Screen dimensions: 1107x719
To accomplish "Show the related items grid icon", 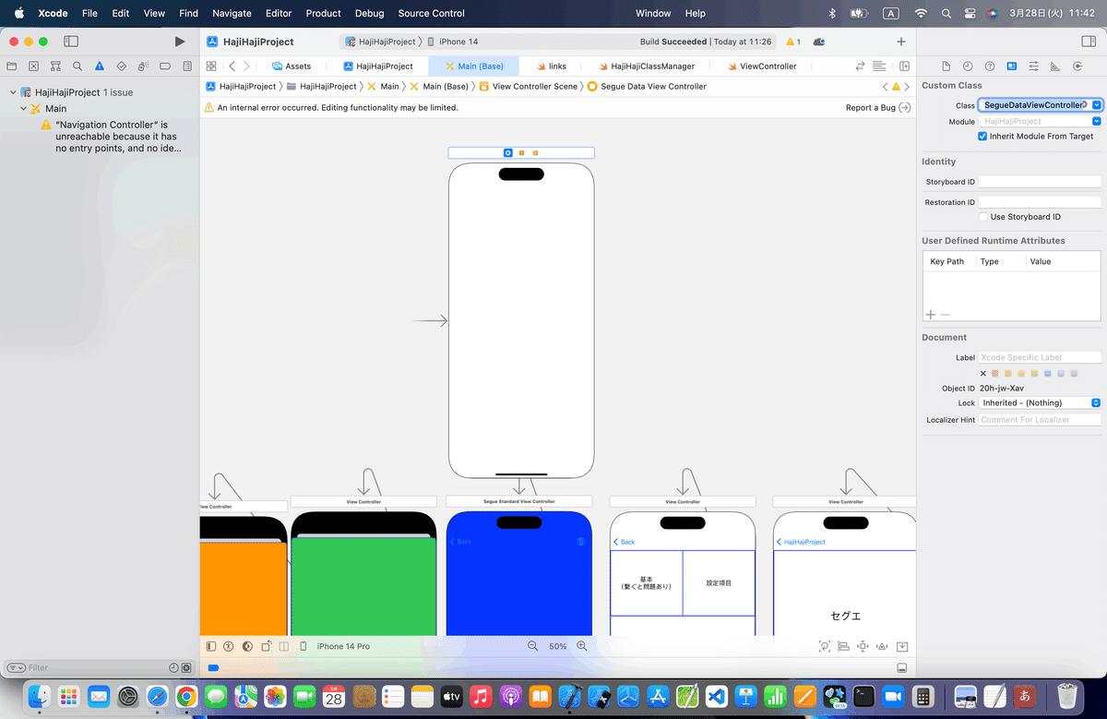I will [x=211, y=66].
